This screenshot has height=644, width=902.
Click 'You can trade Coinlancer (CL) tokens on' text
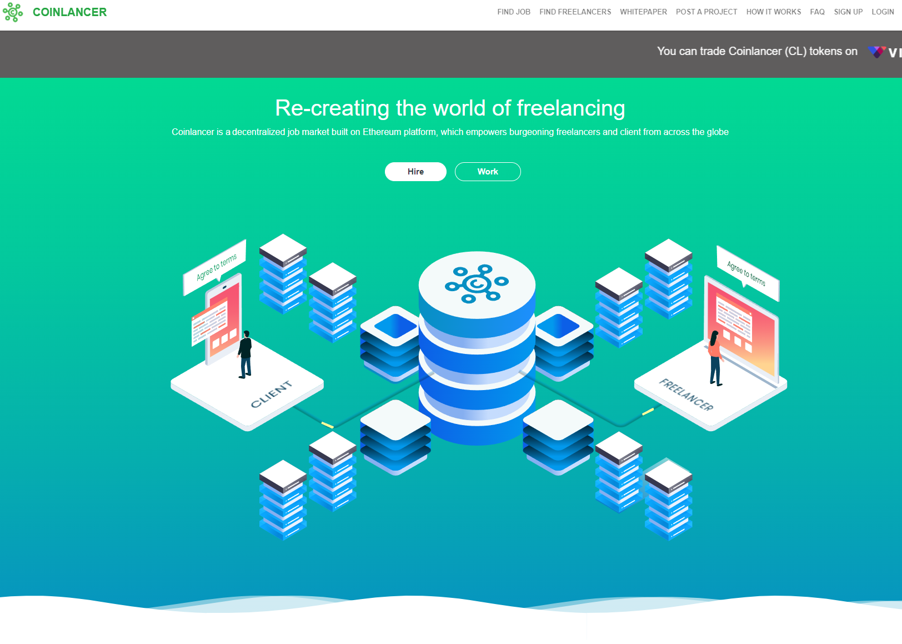[757, 51]
